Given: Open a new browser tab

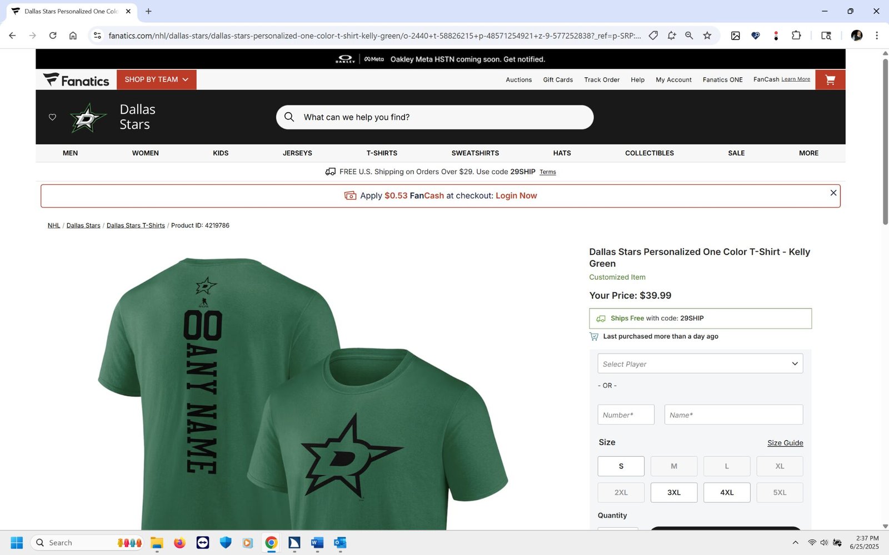Looking at the screenshot, I should (148, 11).
